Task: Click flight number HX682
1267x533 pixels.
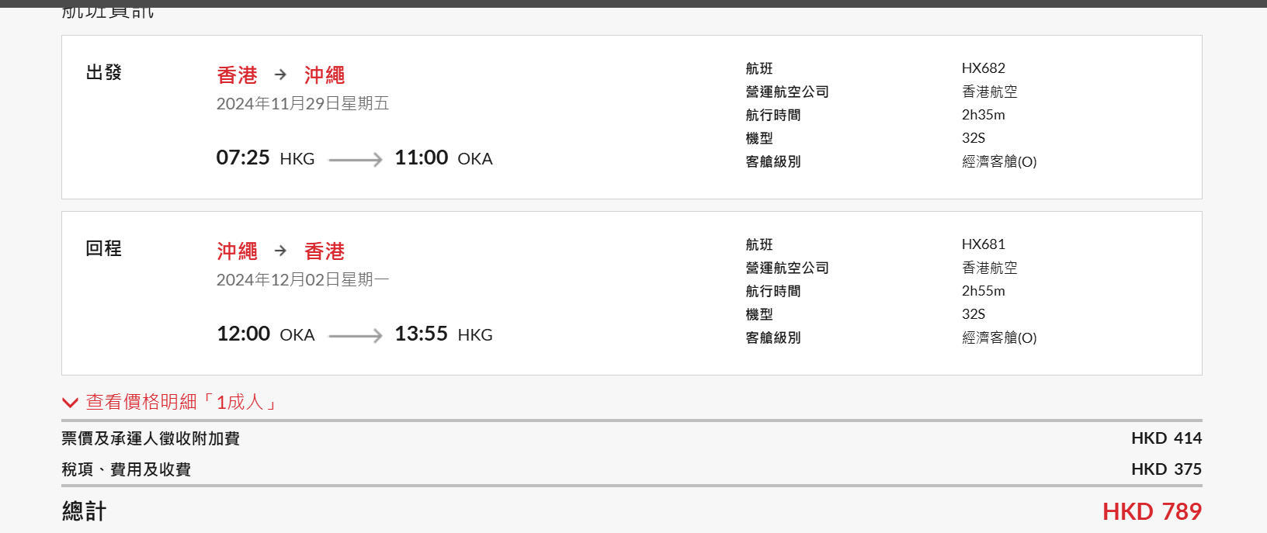Action: 983,68
